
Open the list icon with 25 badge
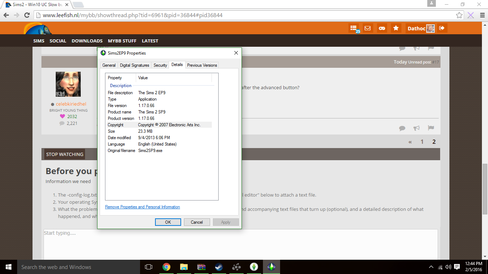coord(353,28)
